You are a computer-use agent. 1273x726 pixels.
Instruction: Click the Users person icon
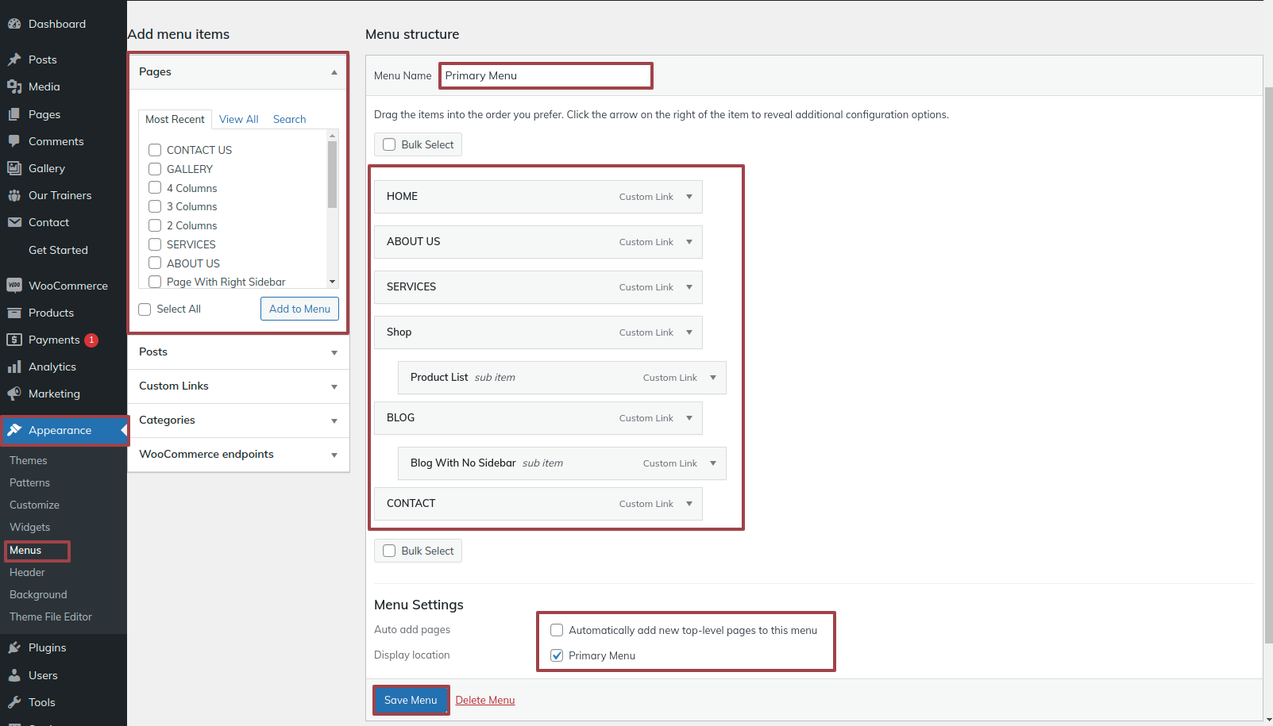point(14,675)
